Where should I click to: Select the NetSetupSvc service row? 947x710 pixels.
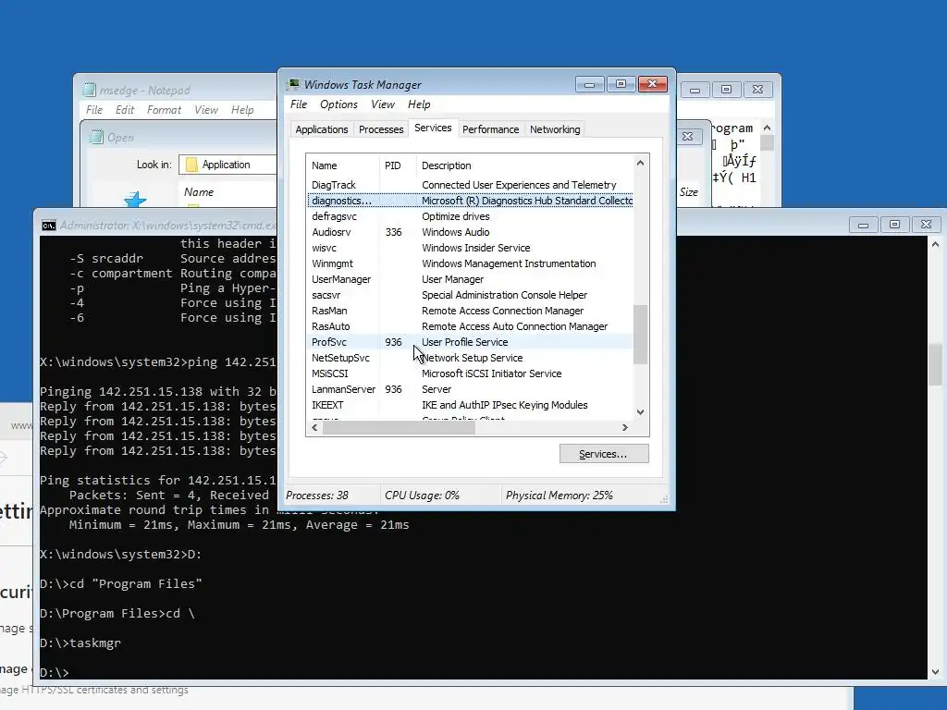coord(470,358)
